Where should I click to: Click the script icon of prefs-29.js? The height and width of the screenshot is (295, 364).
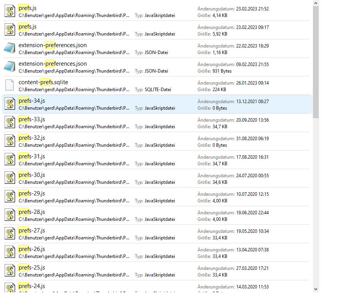point(10,197)
